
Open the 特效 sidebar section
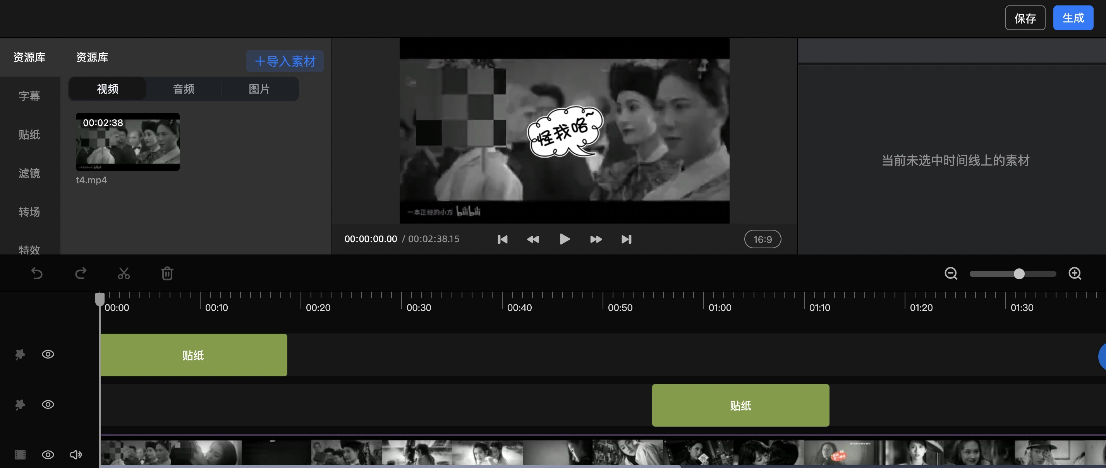(x=29, y=249)
